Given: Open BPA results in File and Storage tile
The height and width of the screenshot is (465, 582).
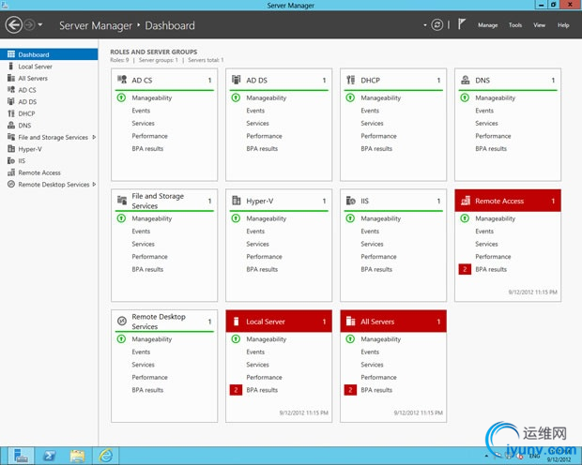Looking at the screenshot, I should (147, 269).
